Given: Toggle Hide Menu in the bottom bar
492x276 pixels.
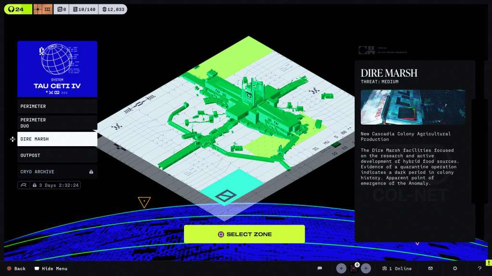Looking at the screenshot, I should [50, 268].
